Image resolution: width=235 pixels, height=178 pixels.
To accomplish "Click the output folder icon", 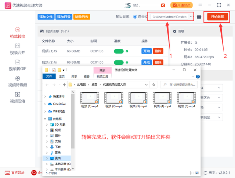I will click(x=199, y=17).
